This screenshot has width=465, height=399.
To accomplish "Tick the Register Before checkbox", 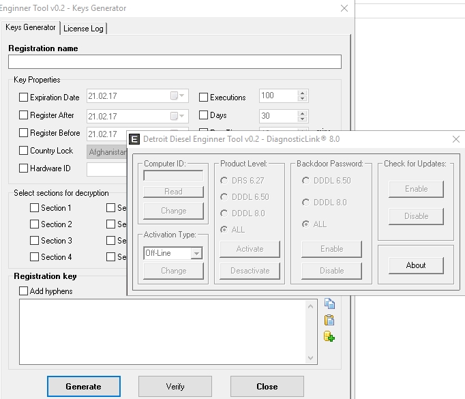I will [23, 132].
